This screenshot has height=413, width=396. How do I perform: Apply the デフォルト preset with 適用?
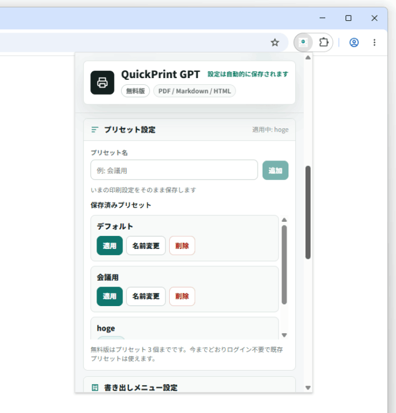click(x=109, y=245)
